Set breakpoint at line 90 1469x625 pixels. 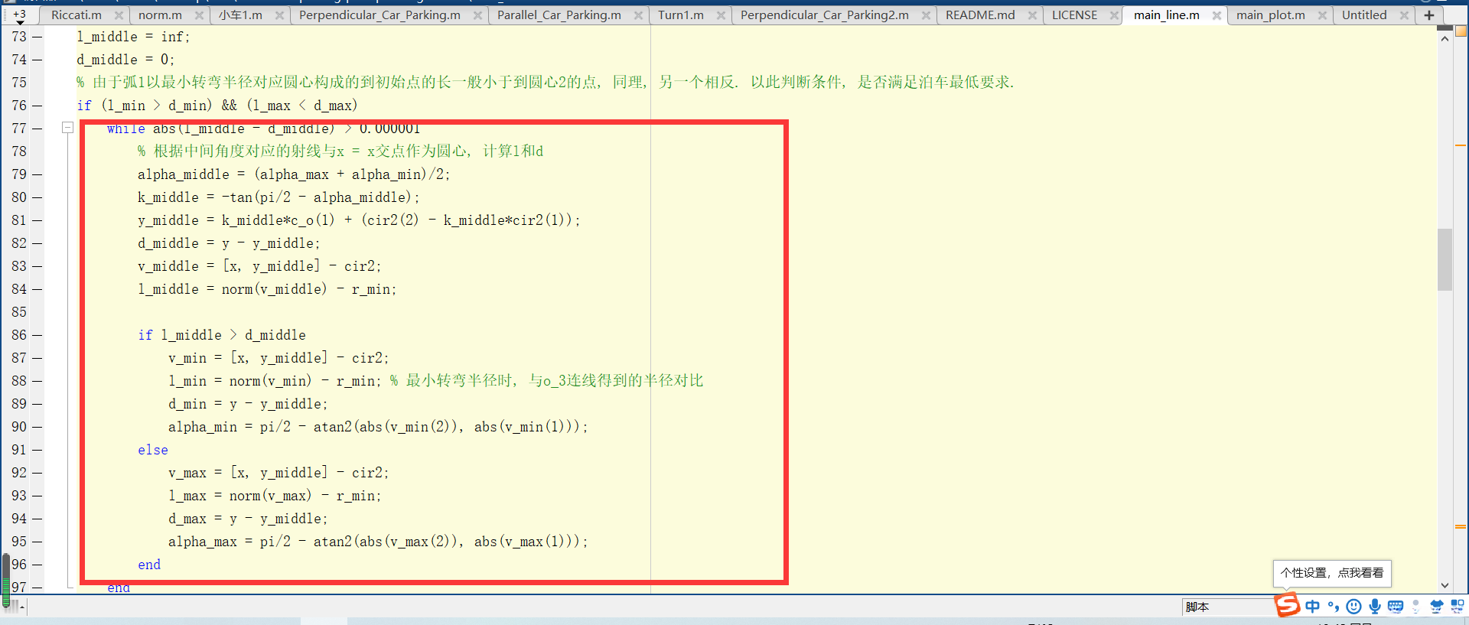coord(37,427)
